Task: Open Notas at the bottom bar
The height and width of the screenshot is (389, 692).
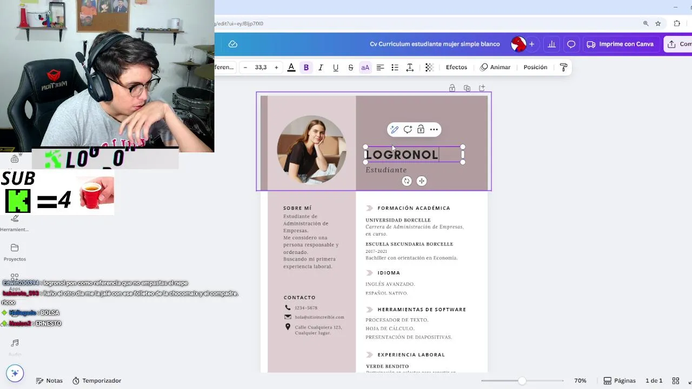Action: click(49, 381)
